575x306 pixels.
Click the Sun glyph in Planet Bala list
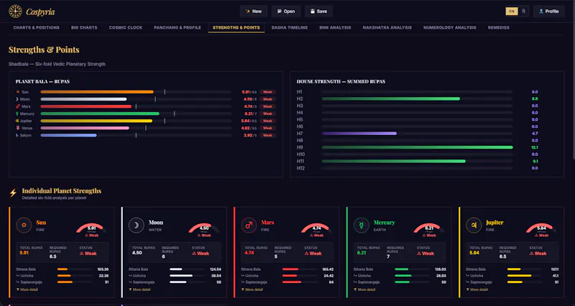click(17, 92)
